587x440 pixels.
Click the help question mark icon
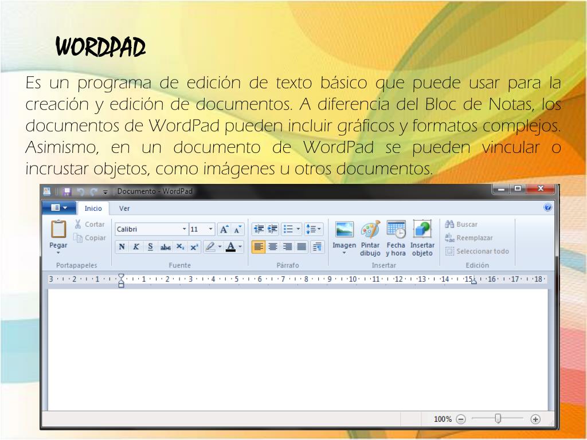(x=547, y=207)
